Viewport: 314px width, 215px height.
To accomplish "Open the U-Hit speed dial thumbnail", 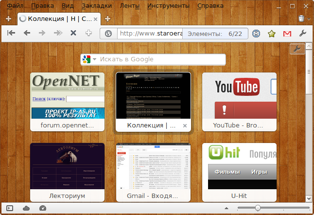I will (239, 172).
